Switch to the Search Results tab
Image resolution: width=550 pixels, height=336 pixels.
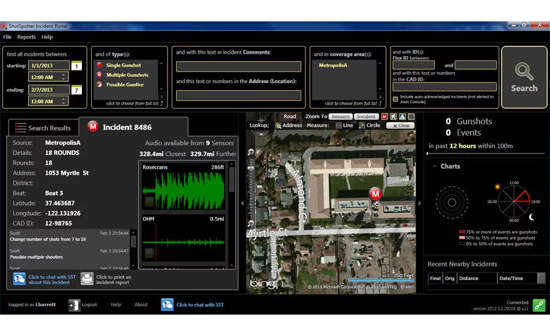pos(43,128)
